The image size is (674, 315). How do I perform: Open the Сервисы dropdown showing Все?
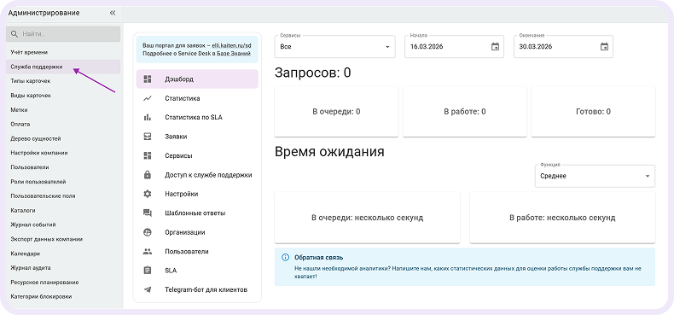click(x=334, y=46)
